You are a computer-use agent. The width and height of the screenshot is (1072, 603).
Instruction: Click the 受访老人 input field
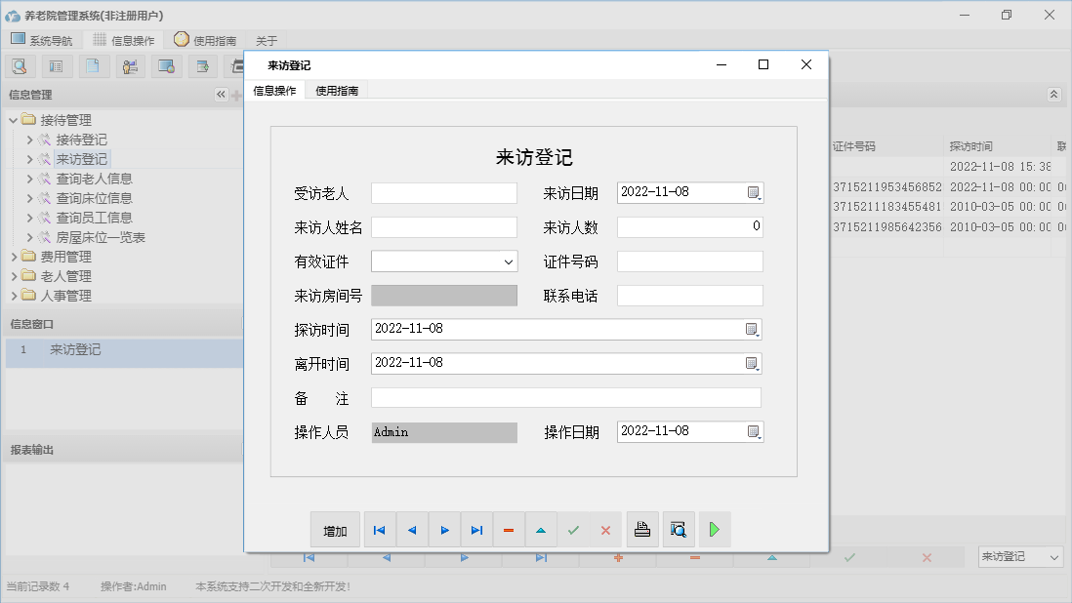pyautogui.click(x=444, y=192)
